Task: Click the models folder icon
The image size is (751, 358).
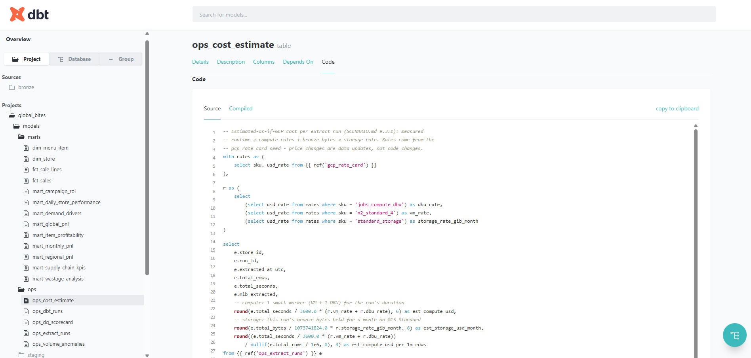Action: coord(17,126)
